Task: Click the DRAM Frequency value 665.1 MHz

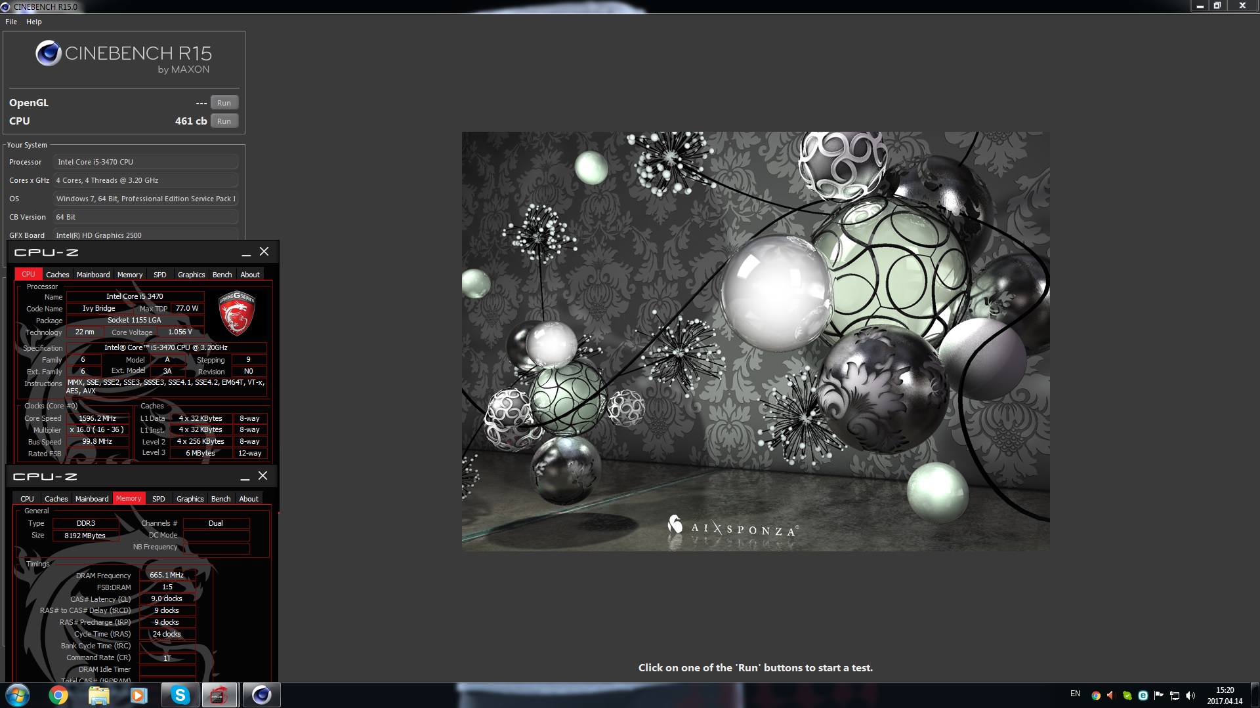Action: pyautogui.click(x=167, y=575)
